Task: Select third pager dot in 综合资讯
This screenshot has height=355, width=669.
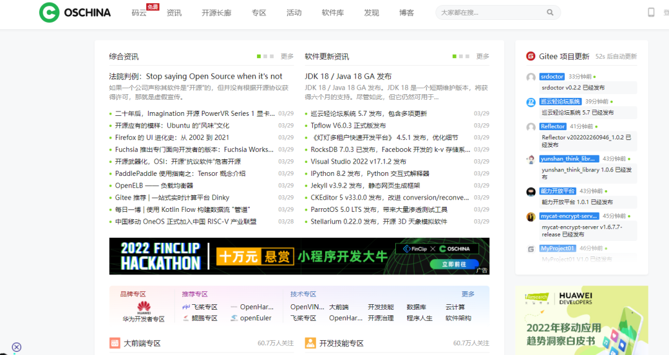Action: coord(272,56)
